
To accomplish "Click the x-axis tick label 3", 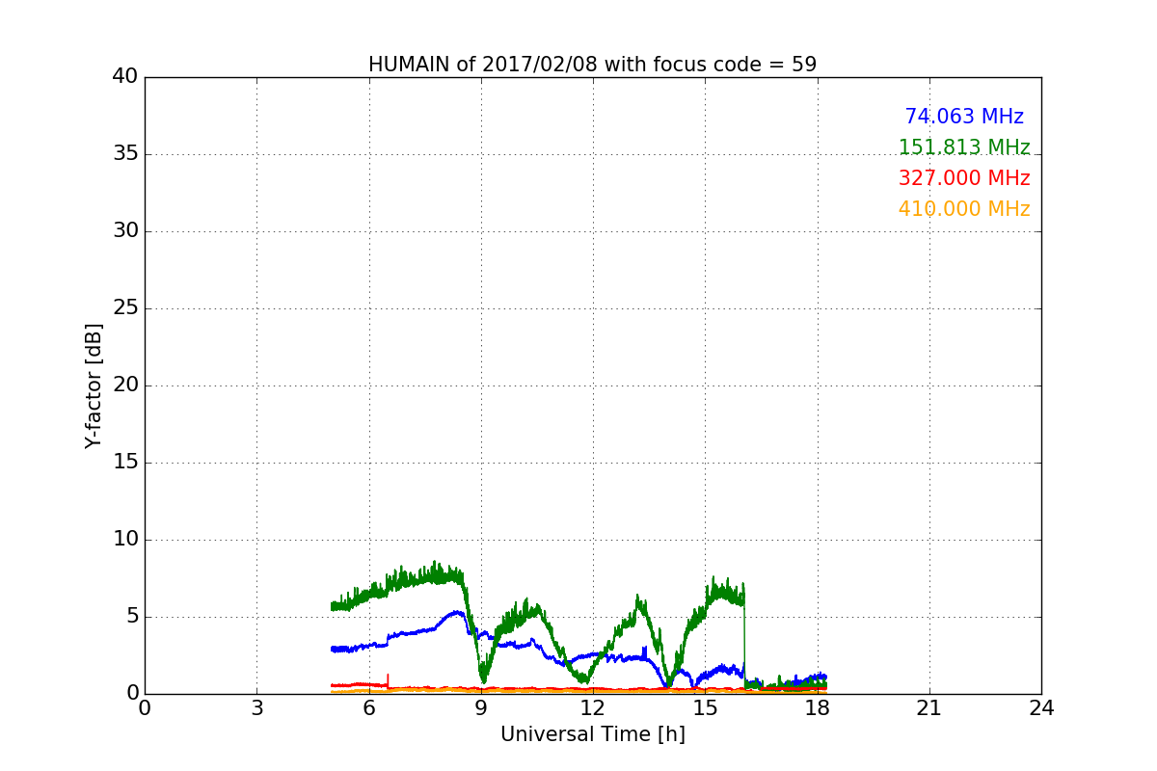I will 256,708.
